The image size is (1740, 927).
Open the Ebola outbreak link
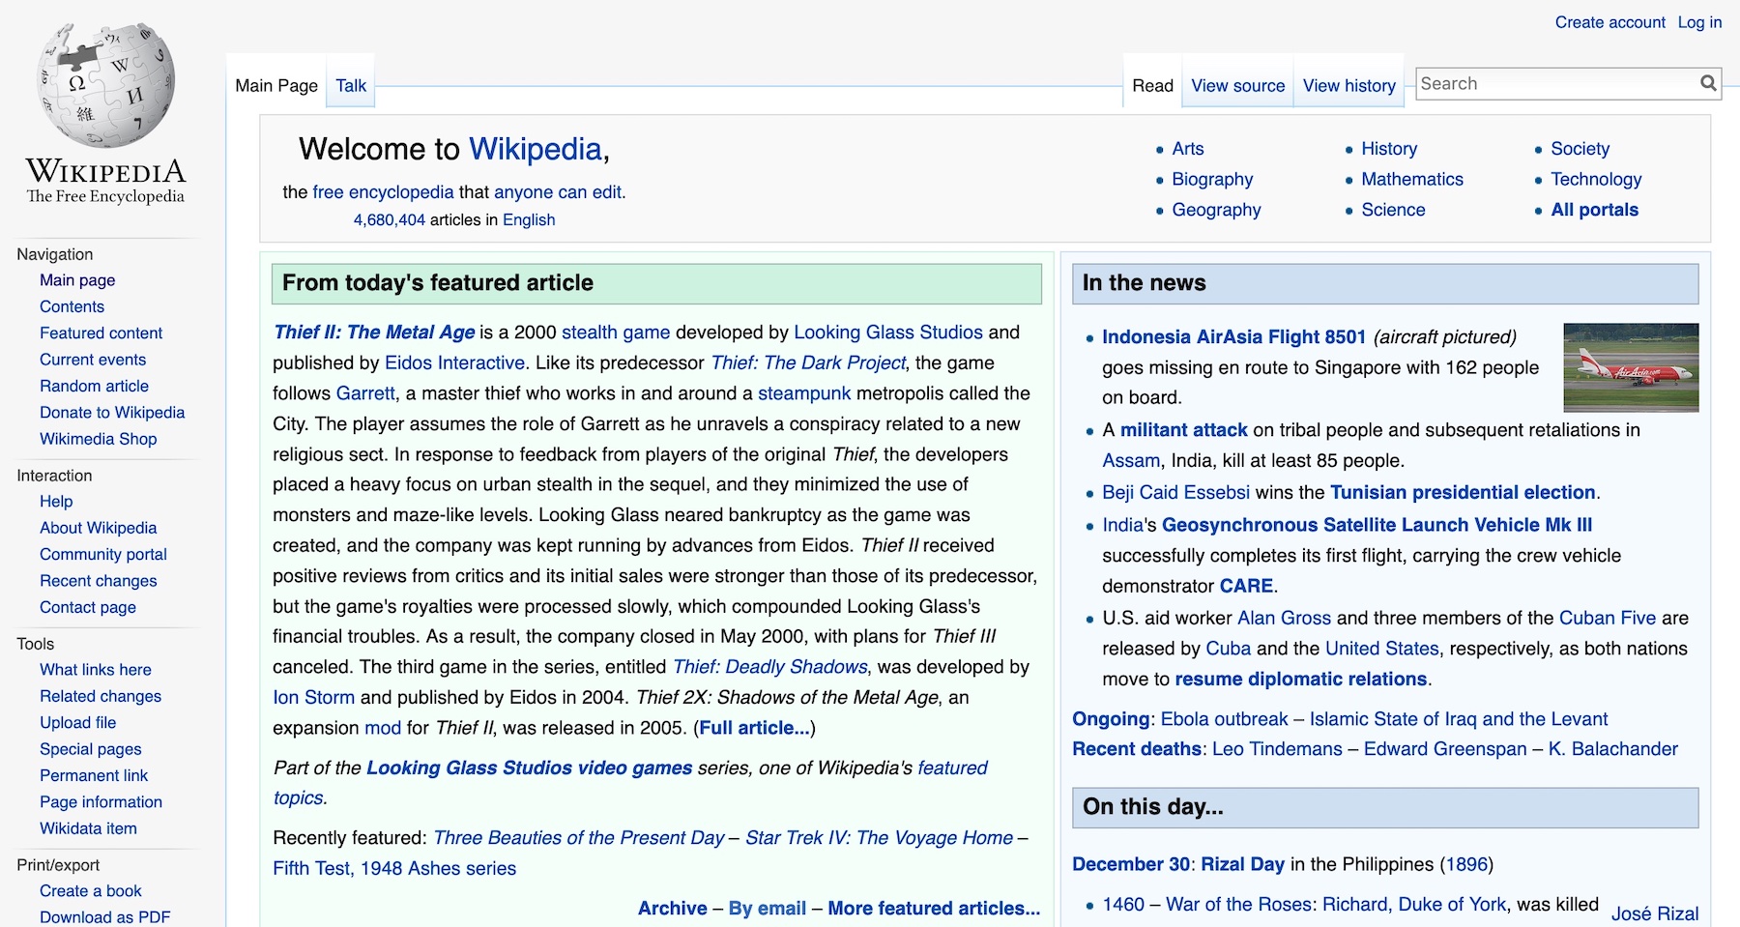1224,719
